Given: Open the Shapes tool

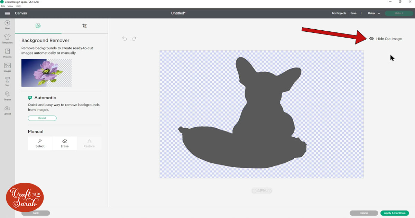Looking at the screenshot, I should pos(7,95).
